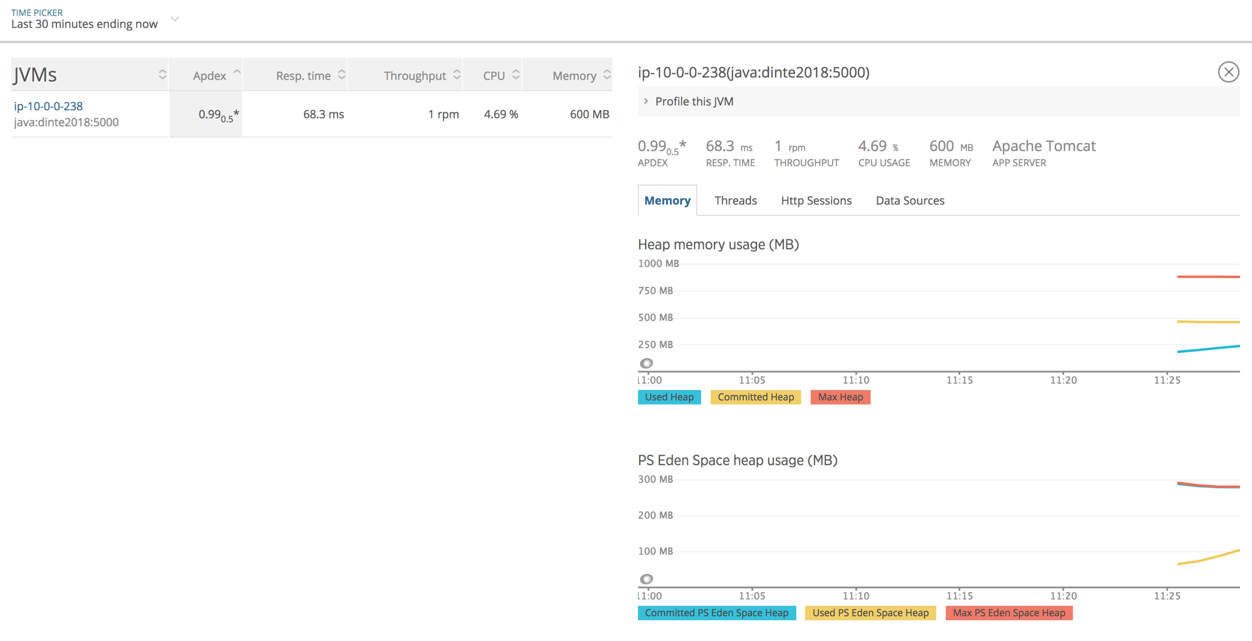
Task: Toggle Committed Heap legend series
Action: [755, 397]
